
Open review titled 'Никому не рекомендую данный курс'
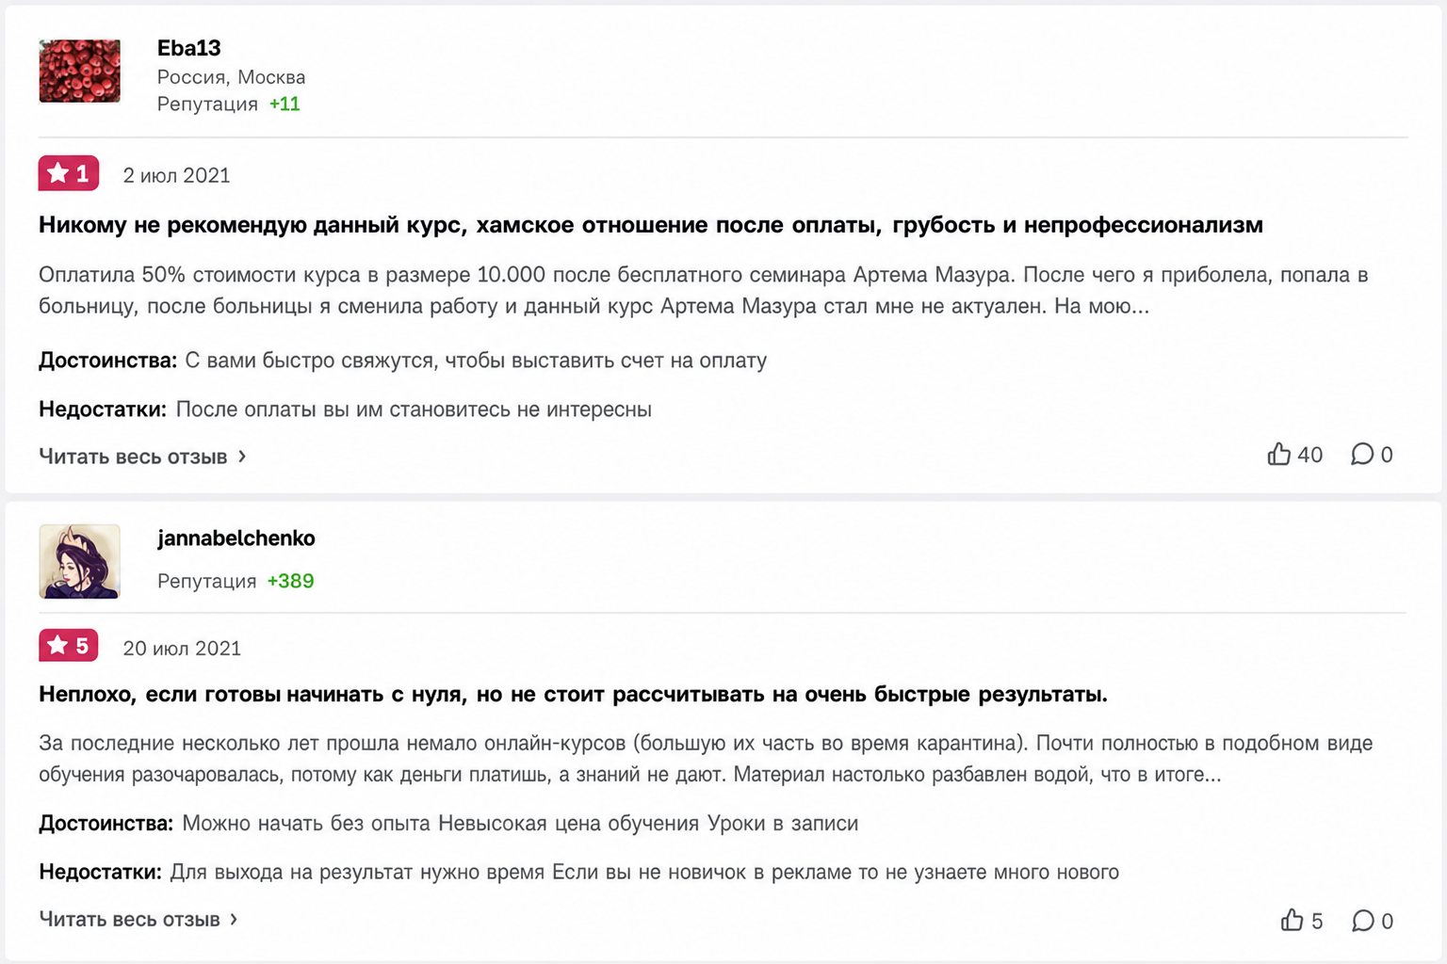[x=650, y=225]
